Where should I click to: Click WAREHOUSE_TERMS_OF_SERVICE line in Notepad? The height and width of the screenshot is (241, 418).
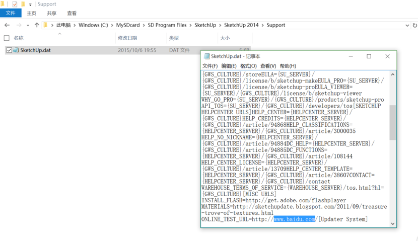tap(293, 188)
